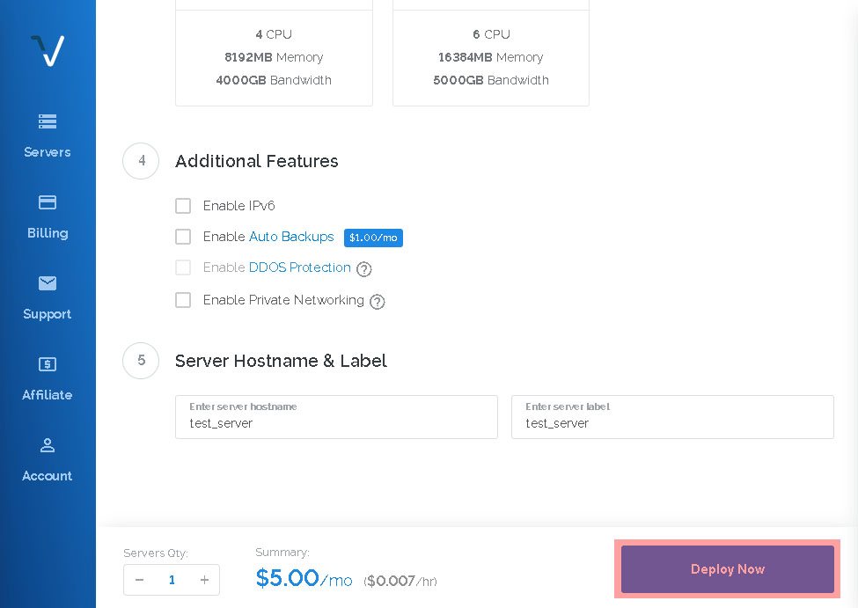
Task: Click the DDOS Protection help icon
Action: point(364,268)
